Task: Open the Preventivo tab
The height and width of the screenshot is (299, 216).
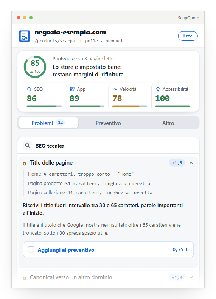Action: (x=108, y=123)
